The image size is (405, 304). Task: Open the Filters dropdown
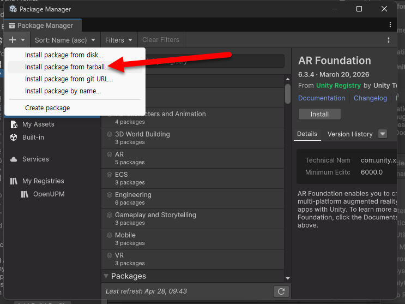[x=118, y=40]
